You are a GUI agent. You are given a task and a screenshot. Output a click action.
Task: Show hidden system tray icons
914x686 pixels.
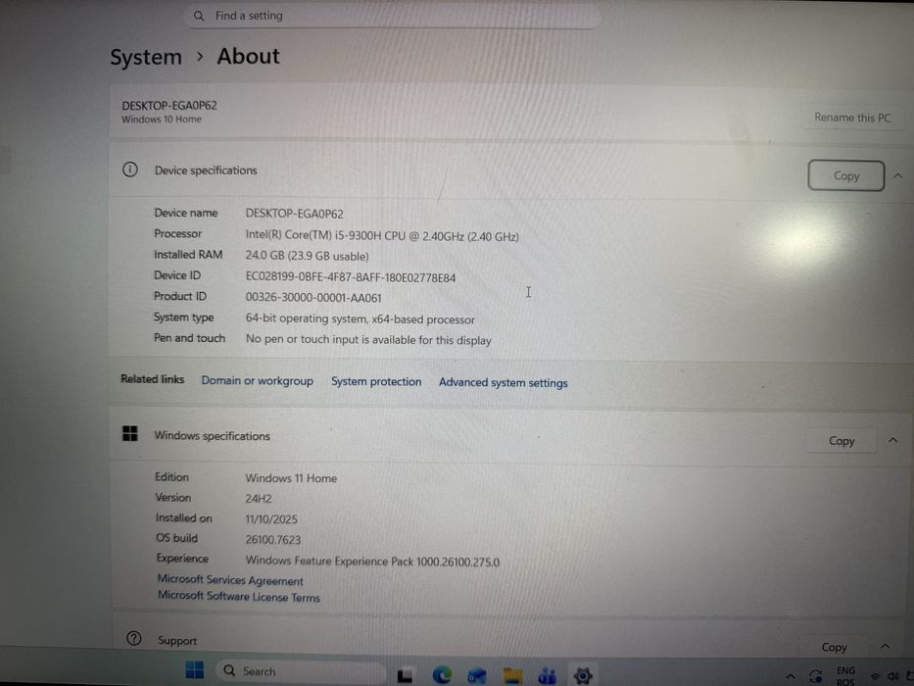(x=790, y=676)
